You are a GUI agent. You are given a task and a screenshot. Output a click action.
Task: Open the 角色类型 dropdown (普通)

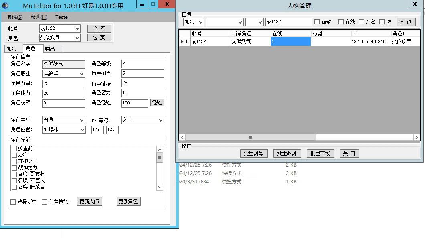click(x=81, y=120)
